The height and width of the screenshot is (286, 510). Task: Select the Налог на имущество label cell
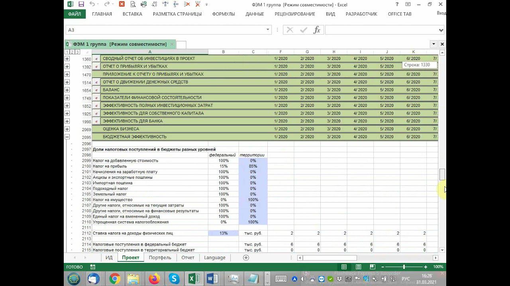(150, 200)
